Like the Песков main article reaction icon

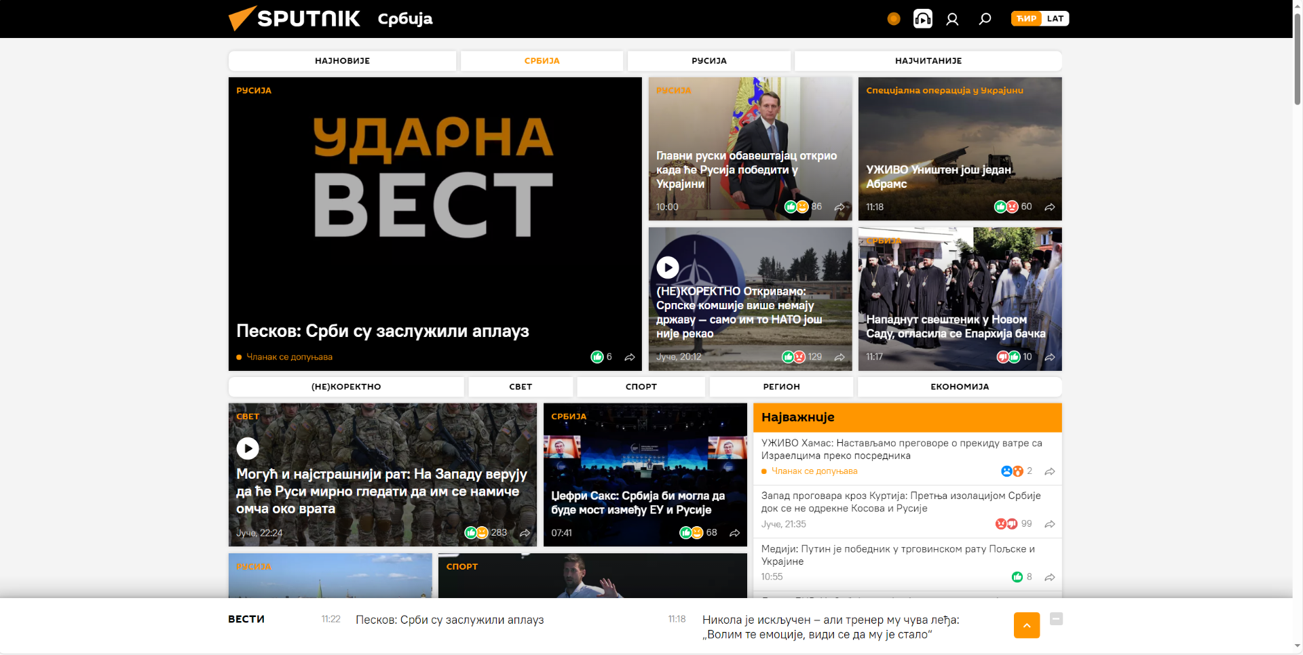[x=597, y=357]
